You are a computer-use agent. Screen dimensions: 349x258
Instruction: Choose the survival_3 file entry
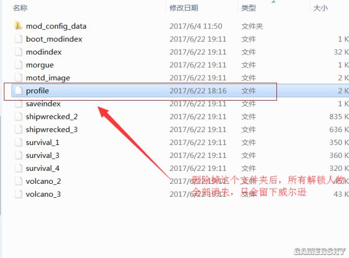click(43, 155)
